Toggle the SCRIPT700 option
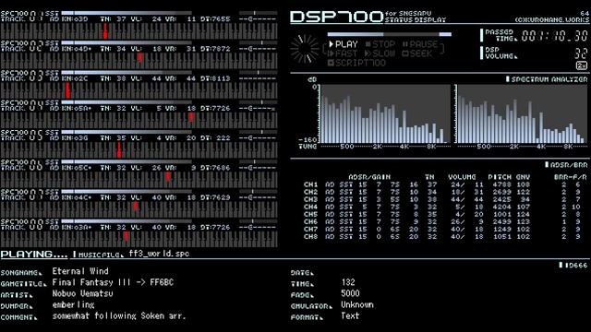The height and width of the screenshot is (332, 591). coord(356,63)
